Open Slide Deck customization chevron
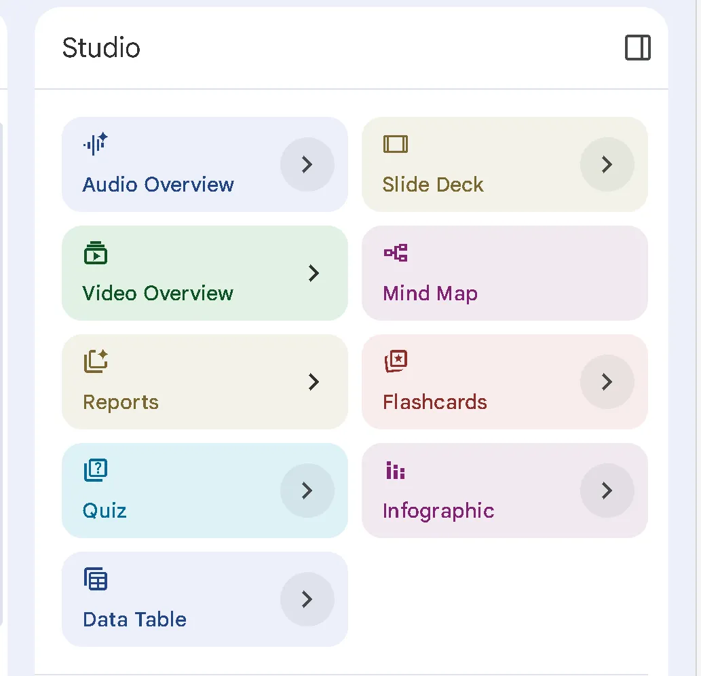Screen dimensions: 701x676 [x=607, y=164]
